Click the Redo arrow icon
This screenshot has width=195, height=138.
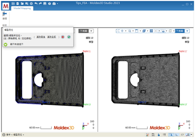pyautogui.click(x=40, y=4)
